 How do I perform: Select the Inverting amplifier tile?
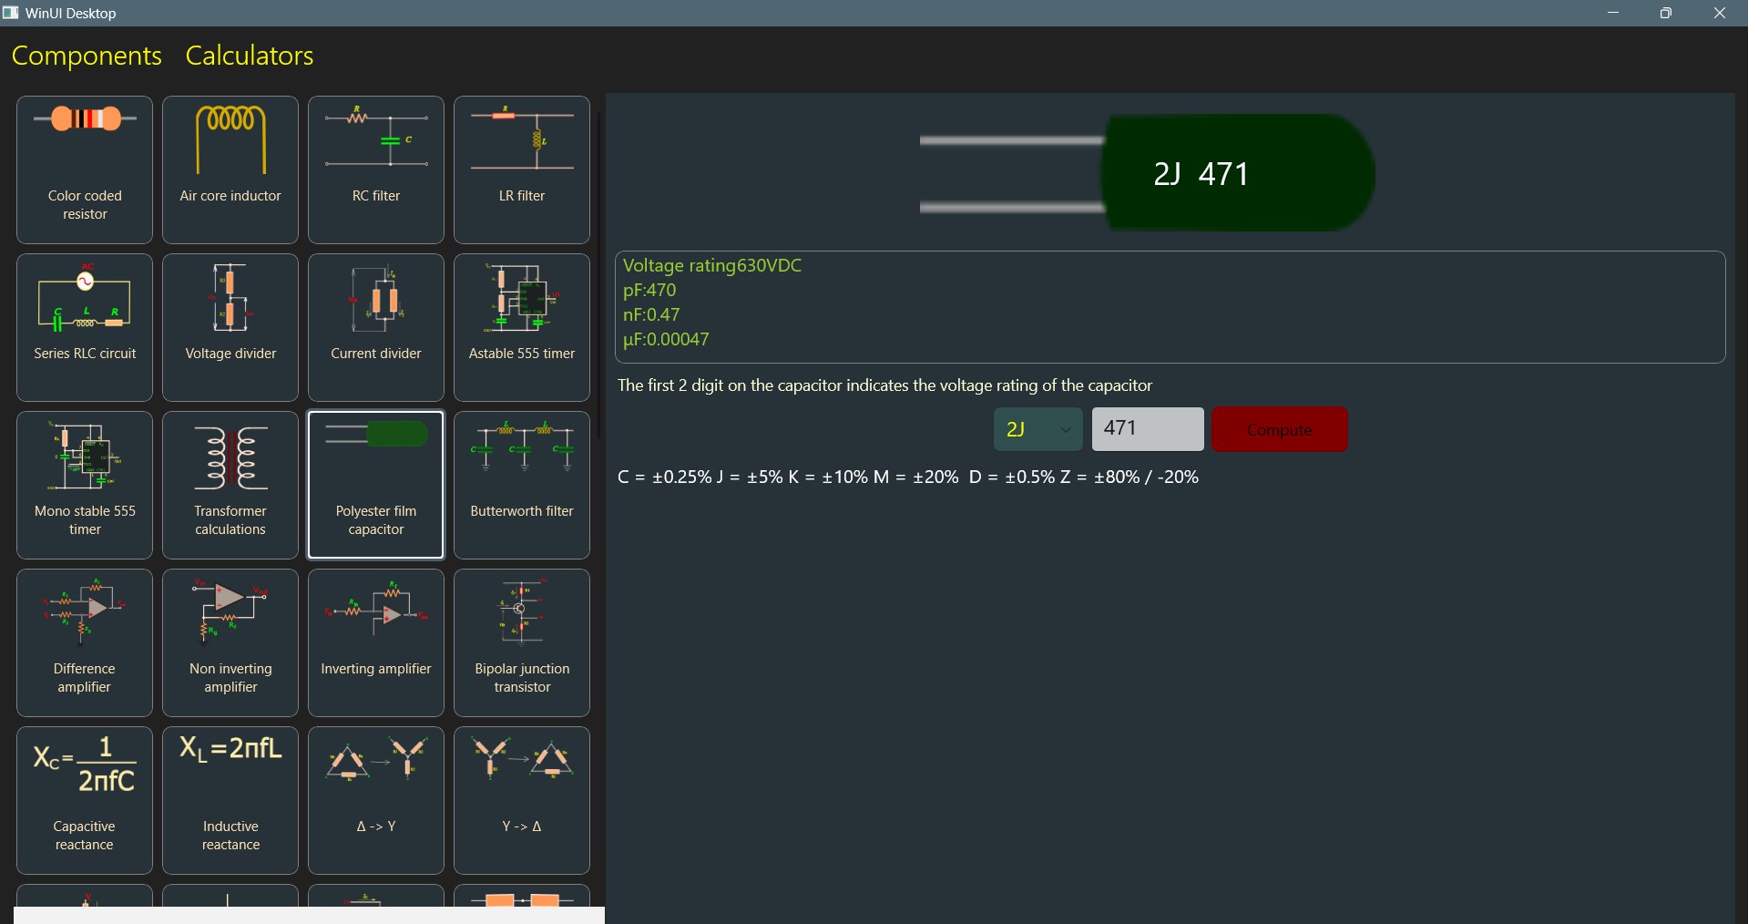click(x=376, y=642)
